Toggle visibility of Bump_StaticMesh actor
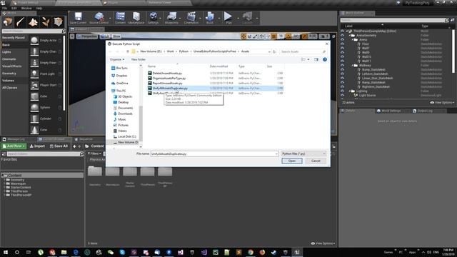457x257 pixels. [x=342, y=70]
